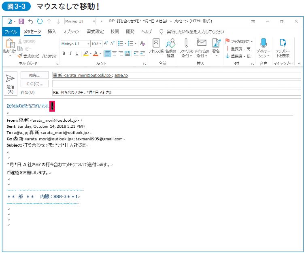Click the subject (件名) field

pos(176,92)
